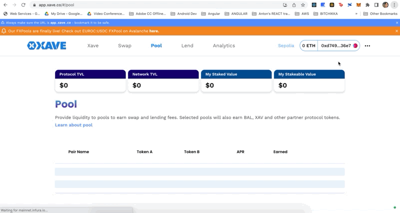Image resolution: width=400 pixels, height=213 pixels.
Task: Dismiss the orange FXPools announcement banner
Action: point(397,31)
